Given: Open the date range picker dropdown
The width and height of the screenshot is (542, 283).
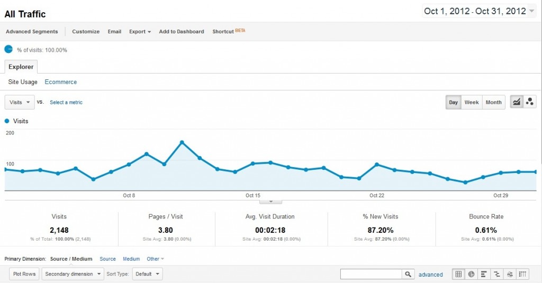Looking at the screenshot, I should point(478,11).
